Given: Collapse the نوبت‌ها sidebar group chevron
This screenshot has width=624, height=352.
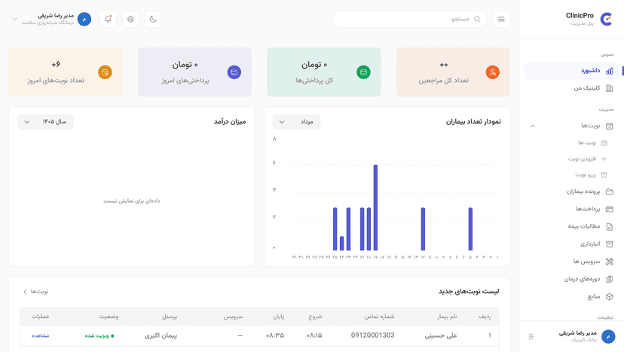Looking at the screenshot, I should [533, 126].
